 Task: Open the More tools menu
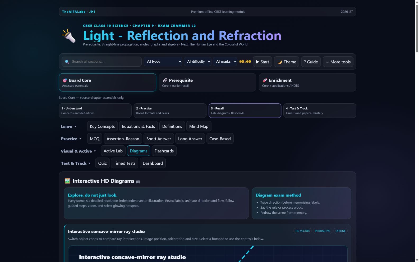pos(338,62)
